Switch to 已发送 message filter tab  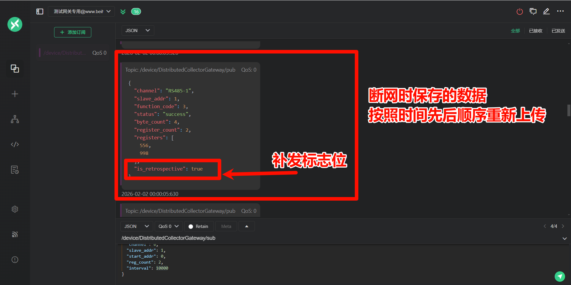click(x=558, y=31)
